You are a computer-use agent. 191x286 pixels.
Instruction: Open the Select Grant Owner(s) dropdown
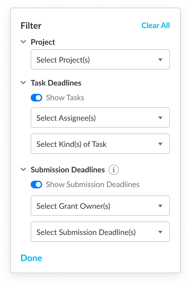pyautogui.click(x=100, y=206)
